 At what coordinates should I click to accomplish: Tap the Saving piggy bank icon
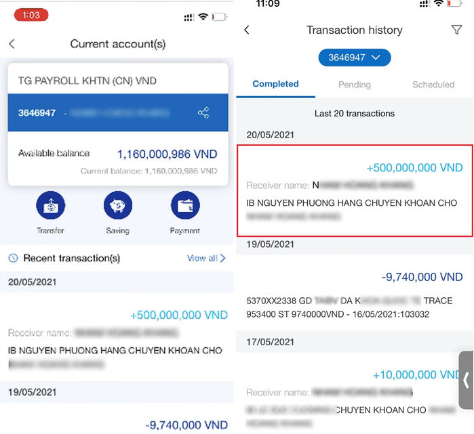coord(117,205)
